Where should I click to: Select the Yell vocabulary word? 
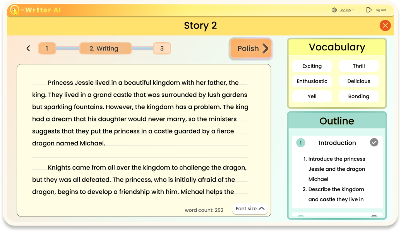click(312, 96)
